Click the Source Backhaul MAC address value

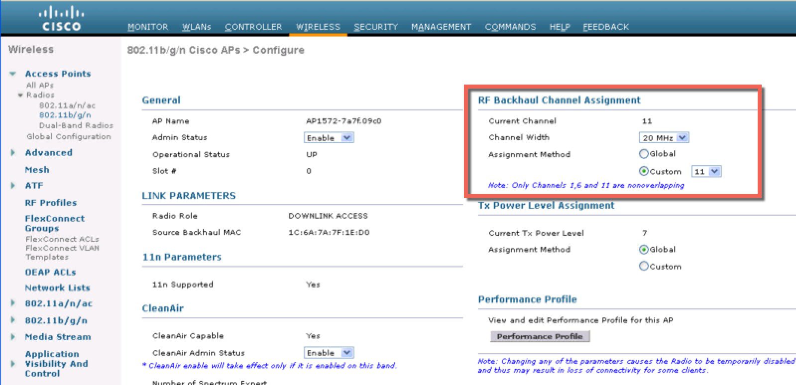pyautogui.click(x=329, y=232)
